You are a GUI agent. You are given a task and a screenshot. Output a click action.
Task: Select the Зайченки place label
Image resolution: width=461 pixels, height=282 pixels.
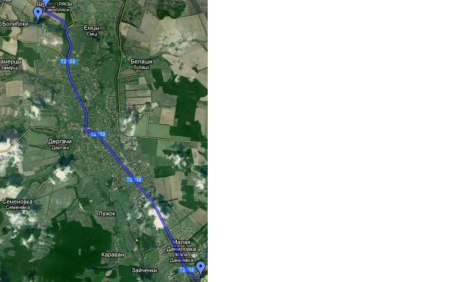(x=144, y=270)
